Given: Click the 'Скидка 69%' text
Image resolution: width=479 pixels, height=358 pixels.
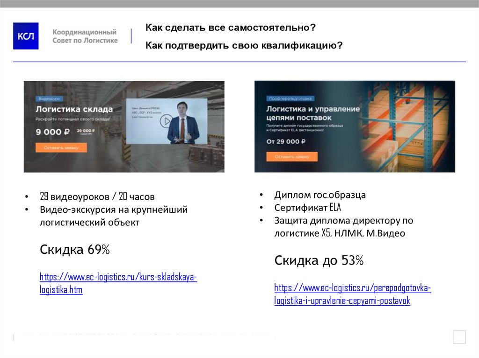Looking at the screenshot, I should coord(74,249).
